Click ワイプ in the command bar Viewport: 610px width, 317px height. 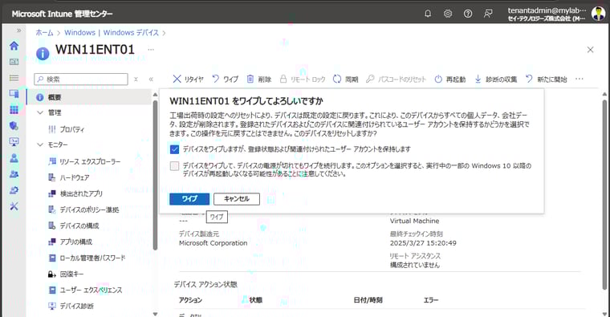pyautogui.click(x=226, y=79)
